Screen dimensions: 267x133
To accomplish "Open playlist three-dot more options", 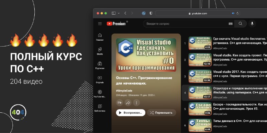I will [137, 103].
